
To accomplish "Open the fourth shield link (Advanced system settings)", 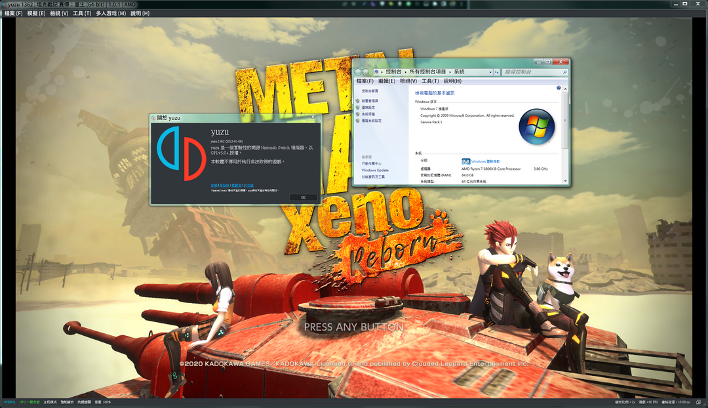I will pos(372,121).
